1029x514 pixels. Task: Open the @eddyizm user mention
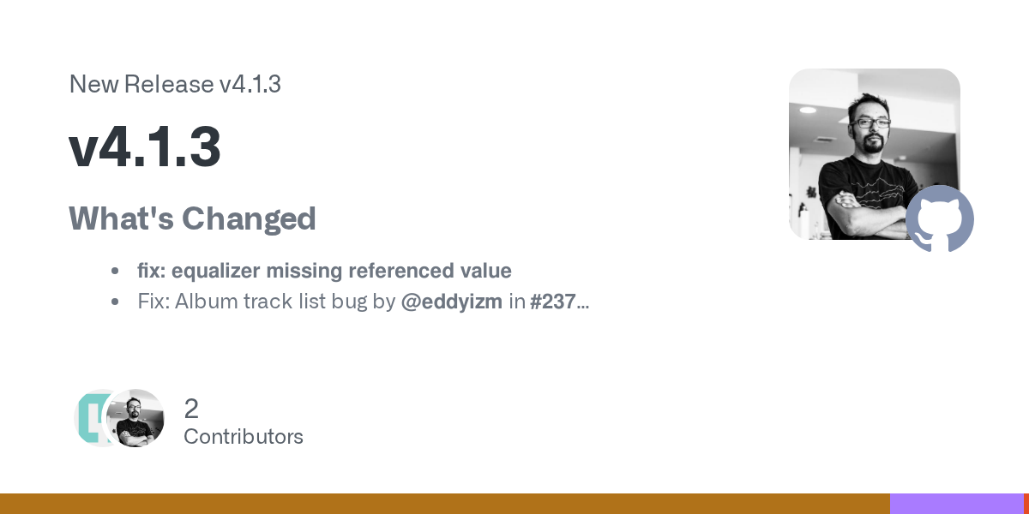(x=451, y=302)
